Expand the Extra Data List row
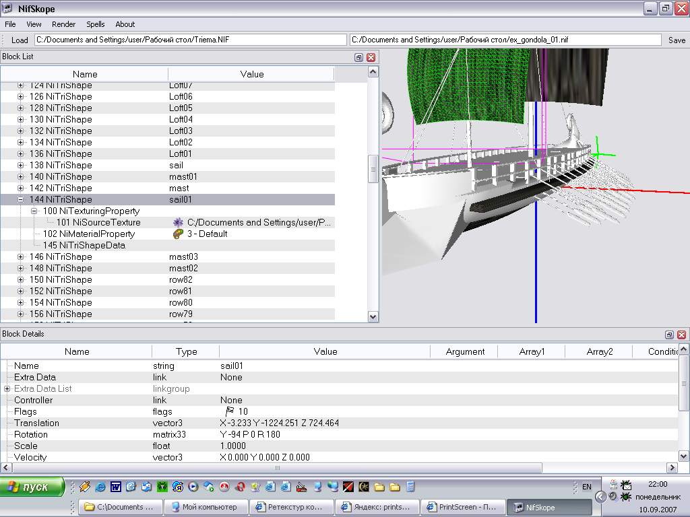The image size is (690, 517). click(x=7, y=388)
